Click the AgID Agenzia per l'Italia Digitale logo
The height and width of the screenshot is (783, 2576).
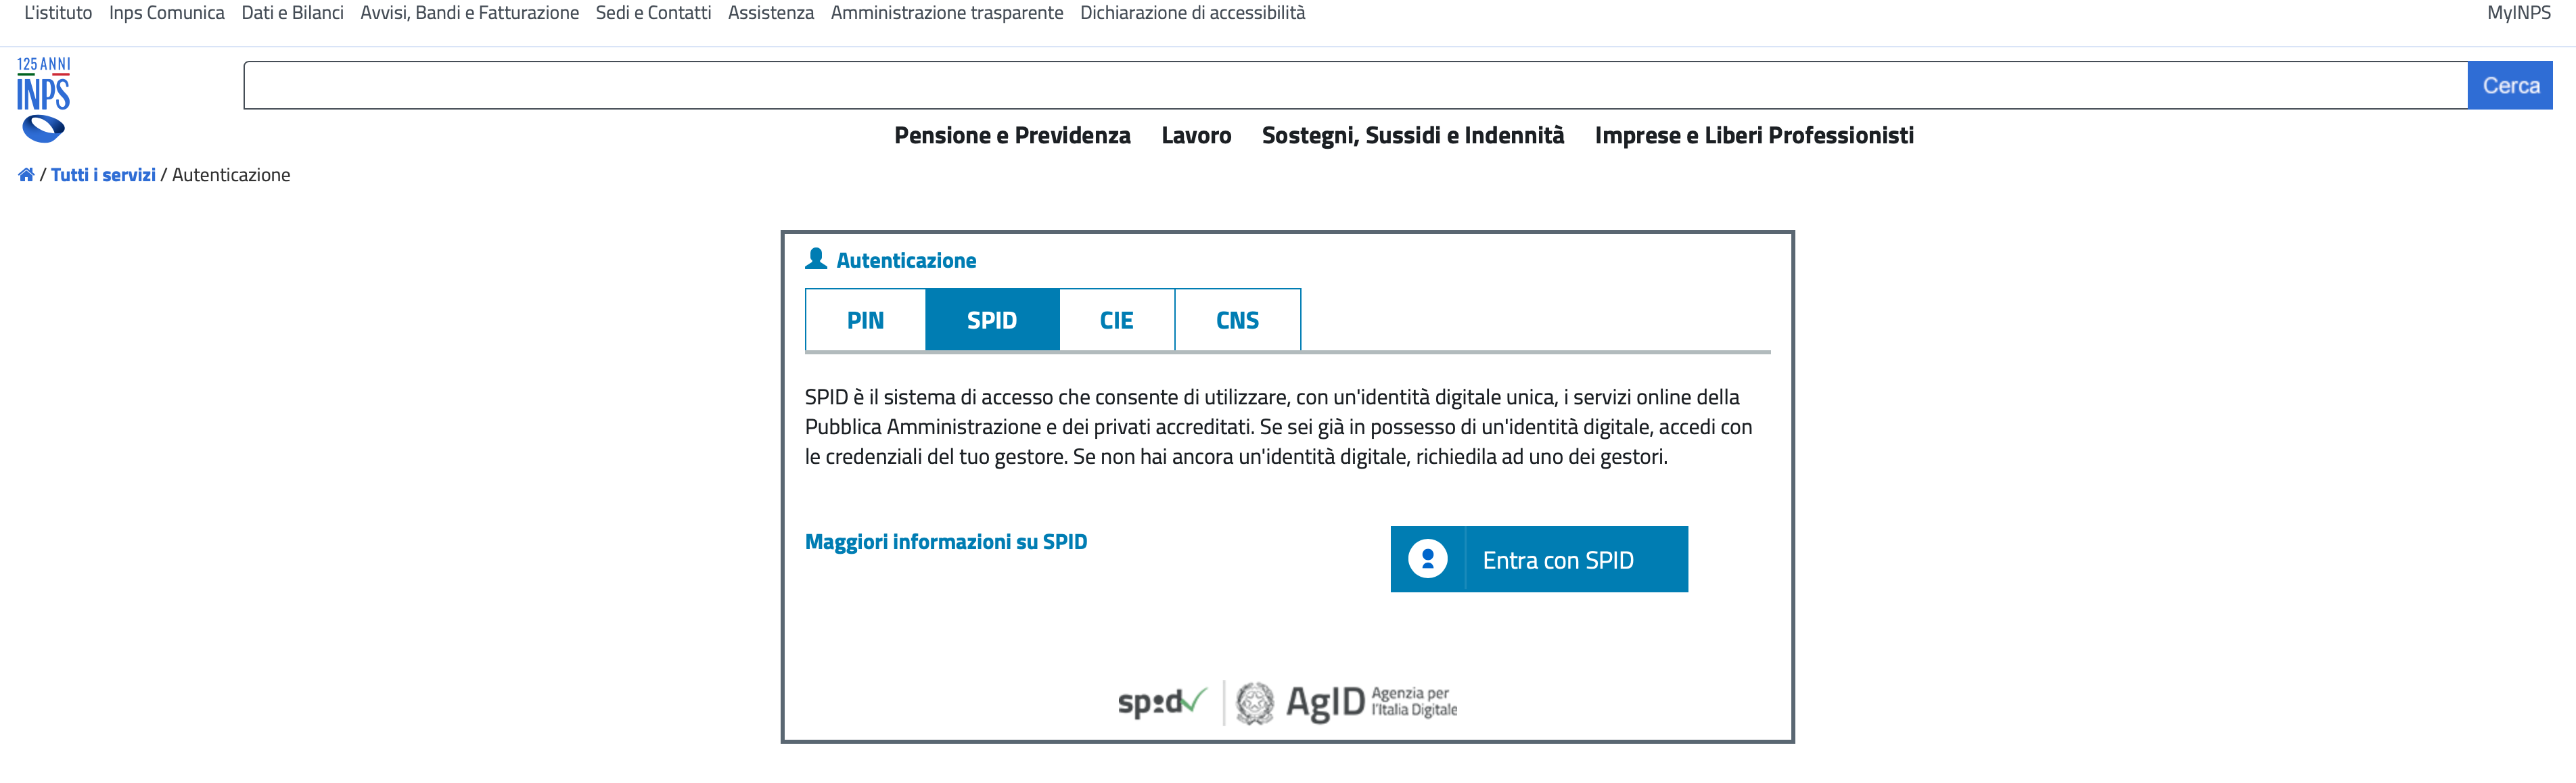pos(1346,702)
